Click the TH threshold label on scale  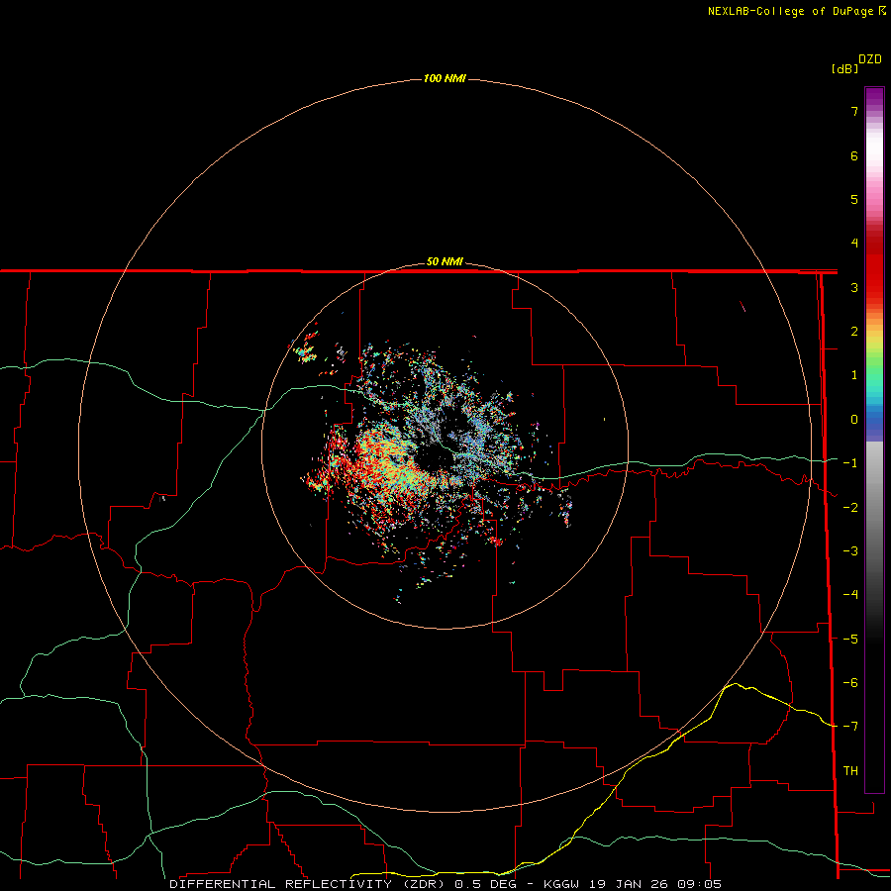click(850, 771)
